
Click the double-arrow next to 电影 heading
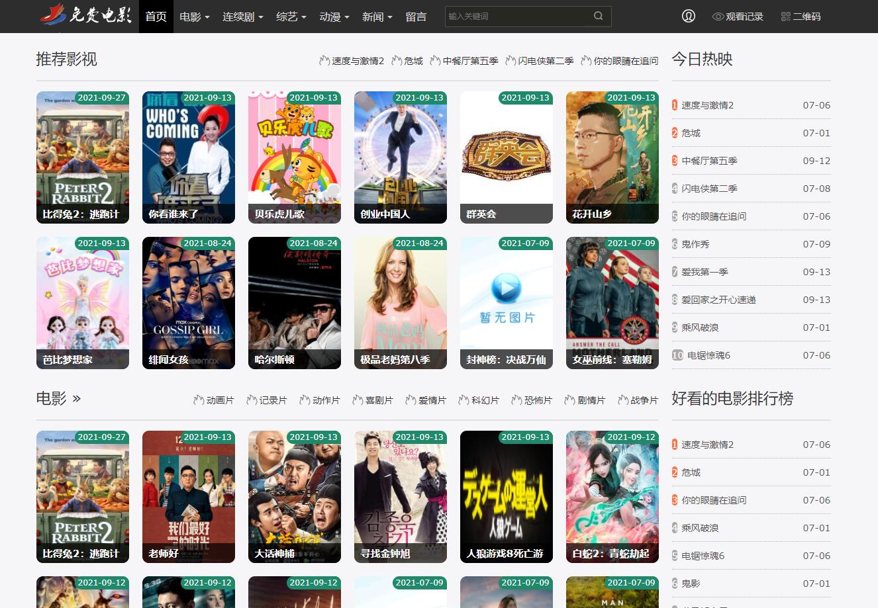point(77,398)
